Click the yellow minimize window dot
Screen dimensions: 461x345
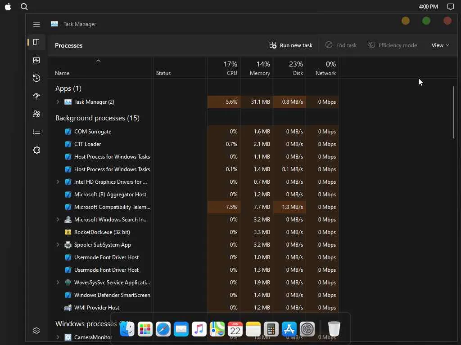click(406, 21)
